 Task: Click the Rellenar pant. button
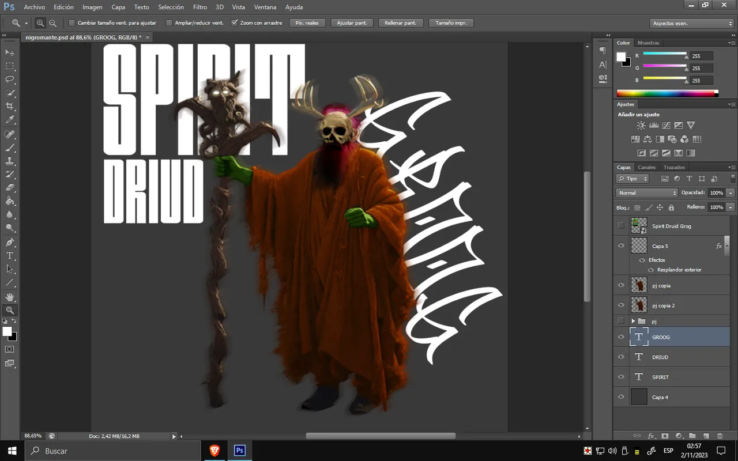point(400,23)
